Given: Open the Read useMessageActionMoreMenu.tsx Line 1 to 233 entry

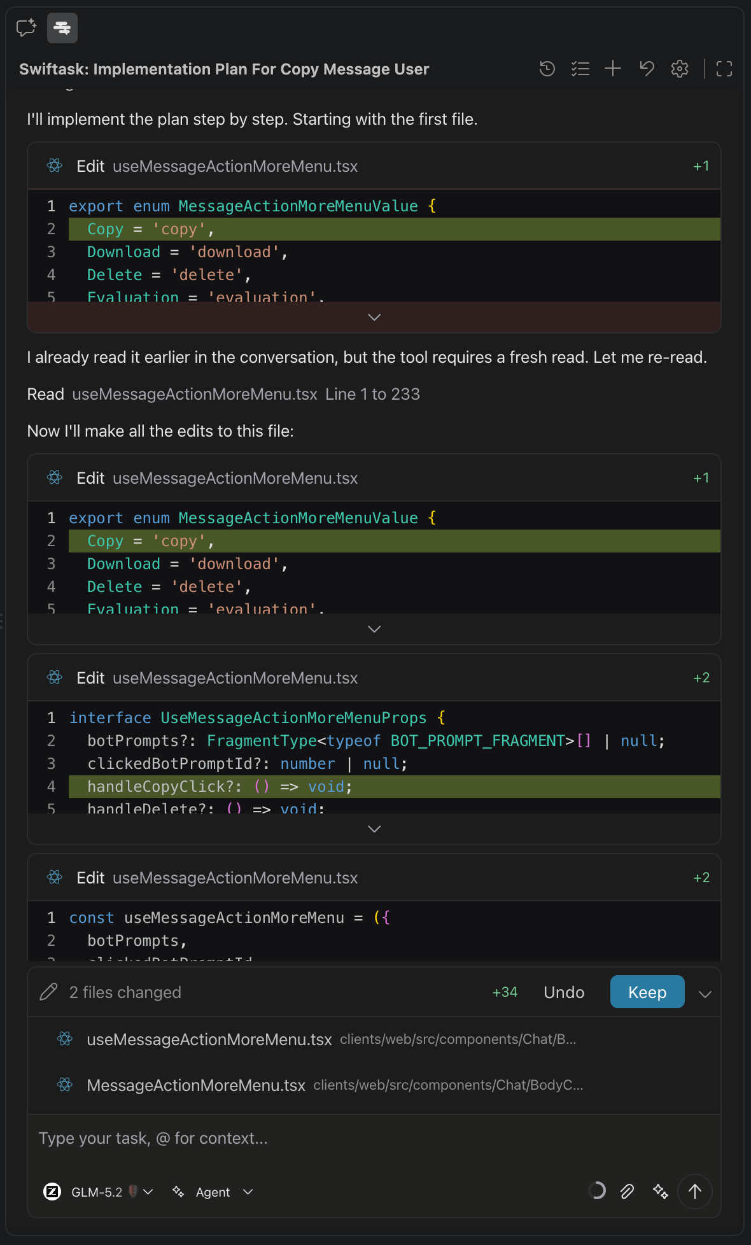Looking at the screenshot, I should click(223, 394).
